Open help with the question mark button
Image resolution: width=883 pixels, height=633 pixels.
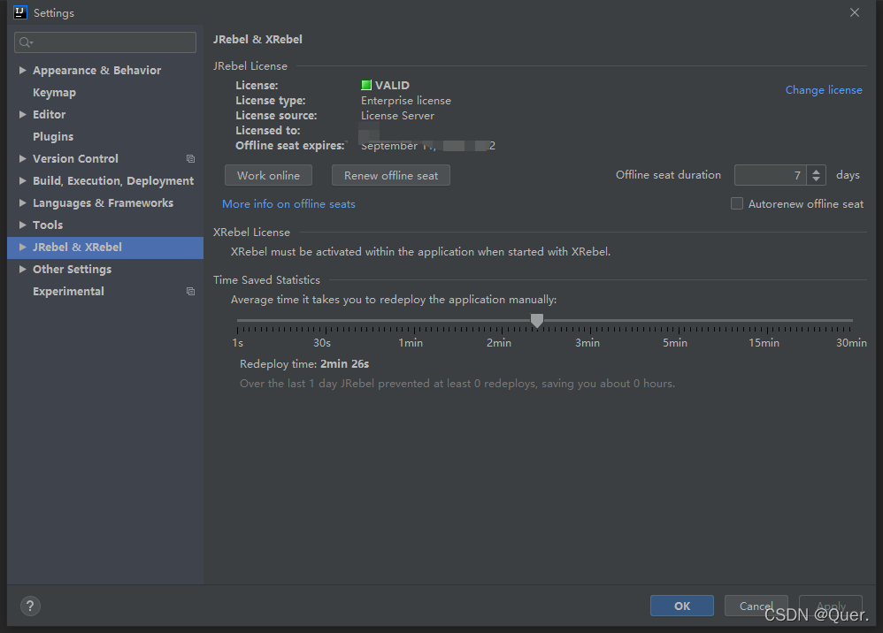pyautogui.click(x=30, y=606)
